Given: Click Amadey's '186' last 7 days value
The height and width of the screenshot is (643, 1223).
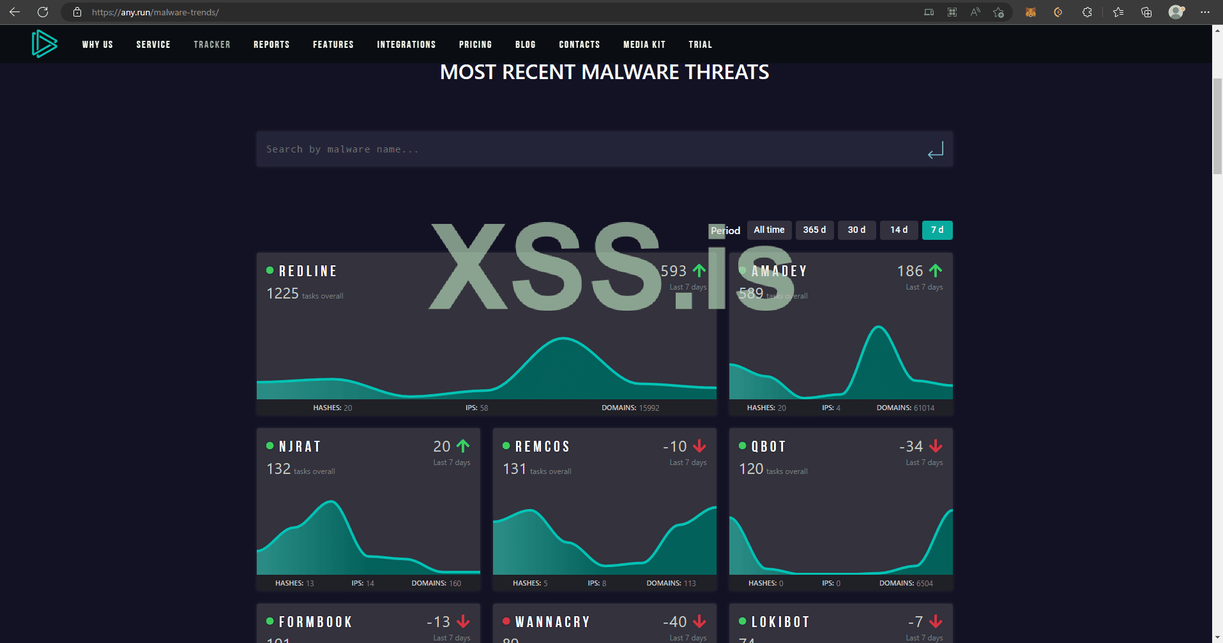Looking at the screenshot, I should [x=910, y=271].
